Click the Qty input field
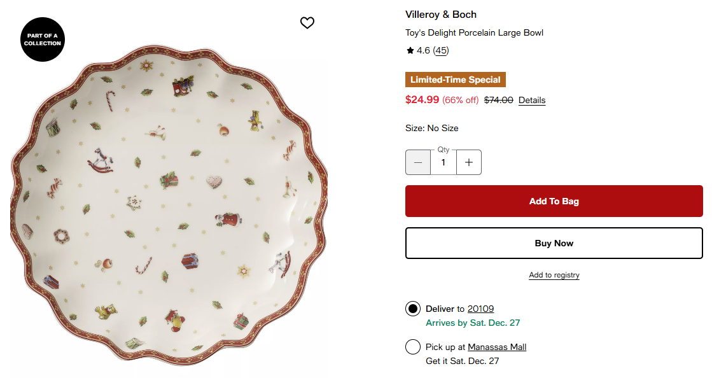The height and width of the screenshot is (378, 712). click(443, 162)
